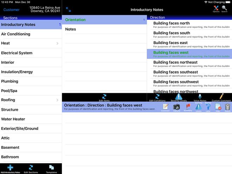
Task: Open the Options tools icon
Action: 216,8
